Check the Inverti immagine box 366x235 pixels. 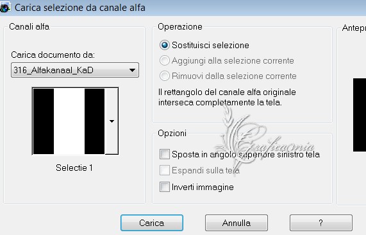pyautogui.click(x=165, y=187)
